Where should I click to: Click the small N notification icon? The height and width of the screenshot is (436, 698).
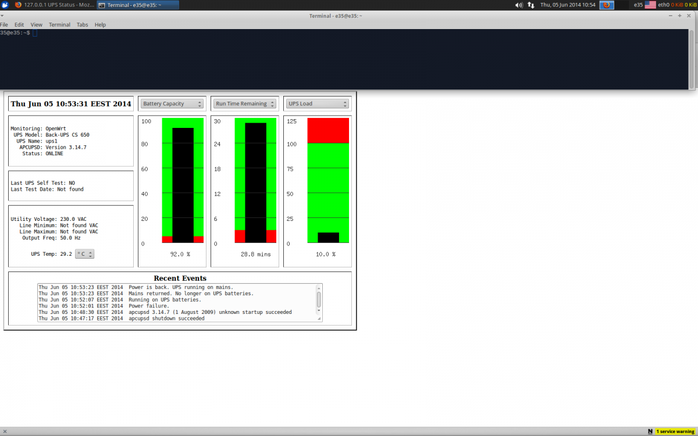pos(650,431)
